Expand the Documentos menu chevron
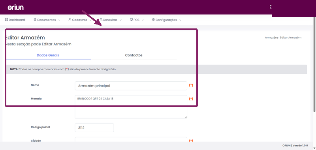Viewport: 316px width, 150px height. (59, 20)
